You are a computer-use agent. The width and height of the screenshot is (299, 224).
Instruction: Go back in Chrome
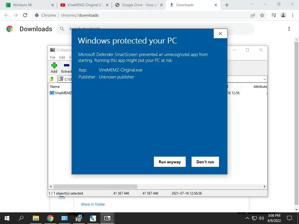(x=6, y=15)
